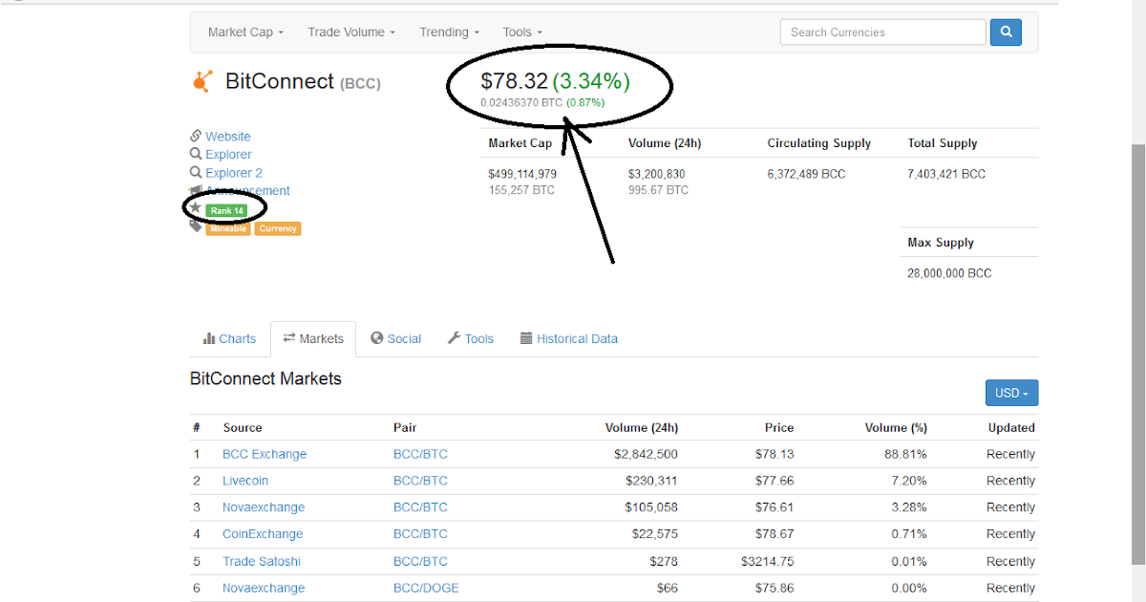The height and width of the screenshot is (602, 1146).
Task: Click the green Rank 14 badge
Action: [x=227, y=210]
